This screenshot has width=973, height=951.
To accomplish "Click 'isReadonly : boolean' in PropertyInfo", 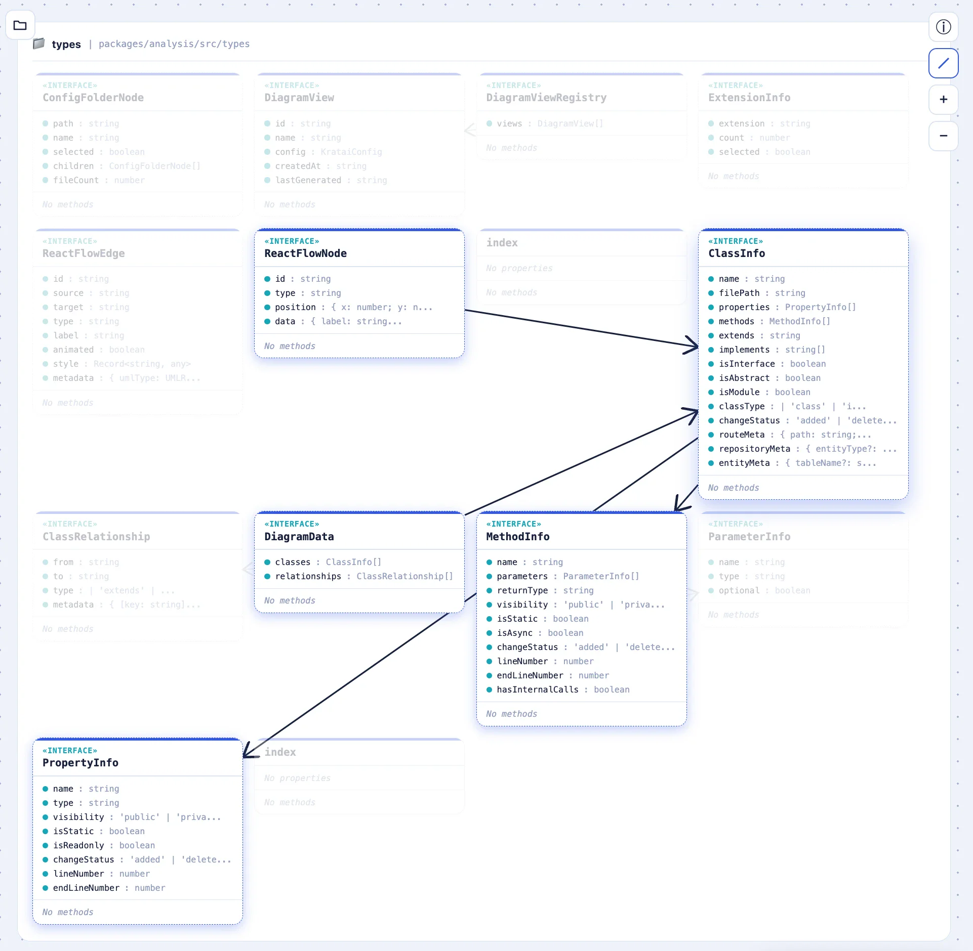I will (x=137, y=845).
